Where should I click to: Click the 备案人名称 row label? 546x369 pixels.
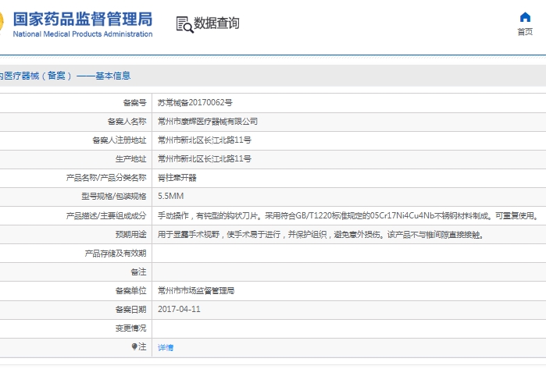127,122
